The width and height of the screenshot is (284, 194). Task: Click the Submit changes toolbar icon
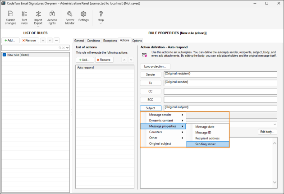pyautogui.click(x=10, y=17)
